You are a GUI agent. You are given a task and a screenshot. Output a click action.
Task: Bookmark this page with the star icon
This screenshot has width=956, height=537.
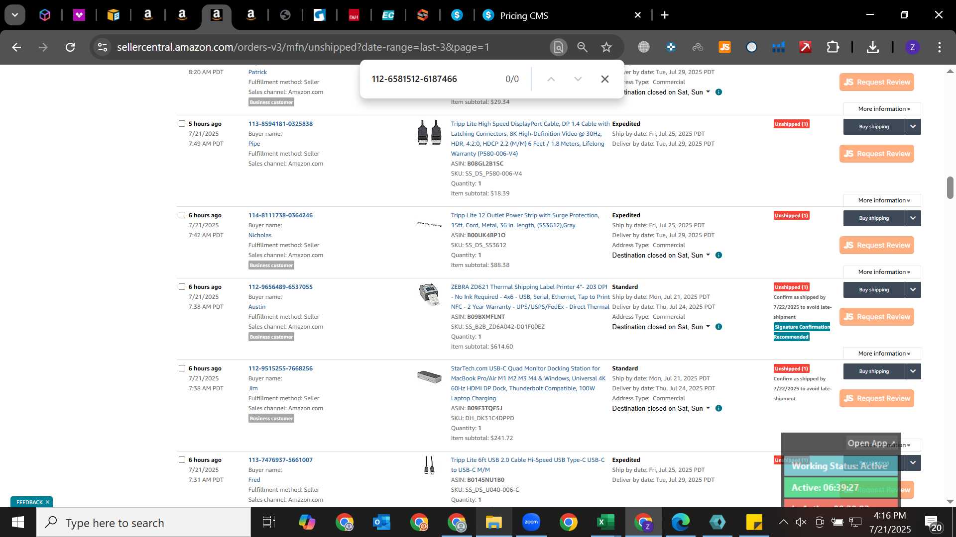point(606,47)
